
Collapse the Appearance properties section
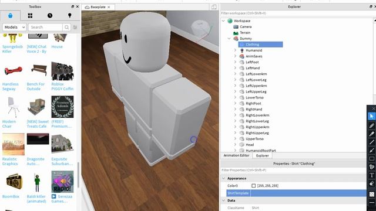point(224,178)
